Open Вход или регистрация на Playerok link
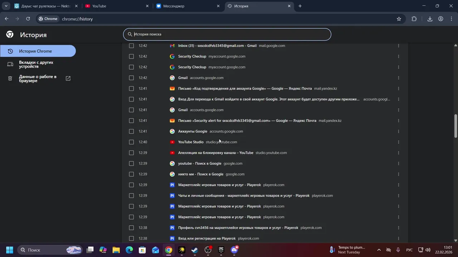458x257 pixels. click(207, 238)
